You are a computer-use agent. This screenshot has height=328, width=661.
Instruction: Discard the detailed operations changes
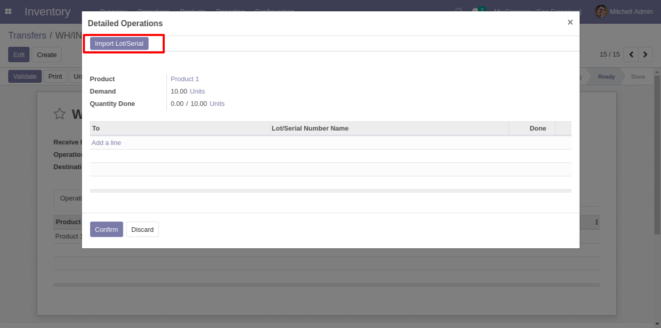coord(143,229)
